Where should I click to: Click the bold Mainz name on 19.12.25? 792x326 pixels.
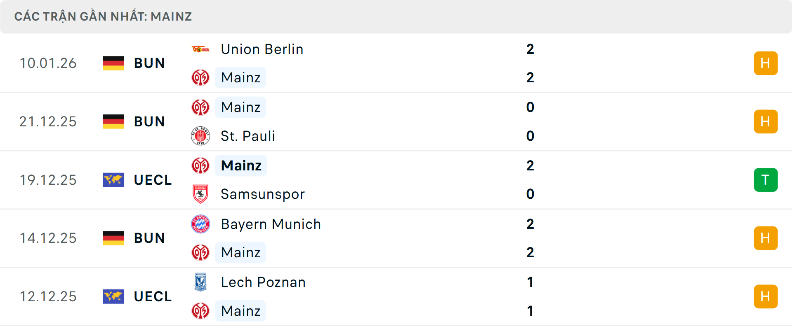[241, 165]
